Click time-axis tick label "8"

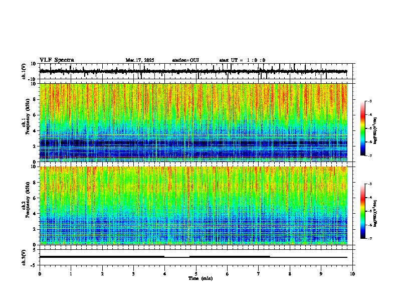[x=290, y=274]
